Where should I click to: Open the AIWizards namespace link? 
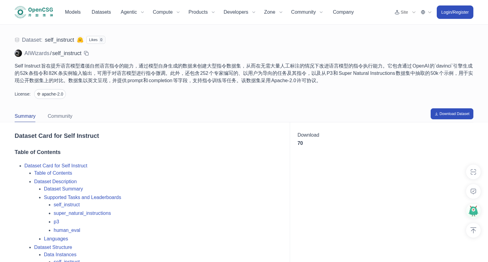coord(37,53)
